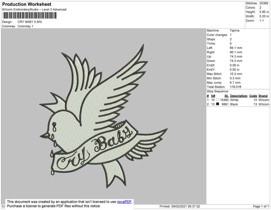Select the Left value '66.1 mm'

click(236, 48)
